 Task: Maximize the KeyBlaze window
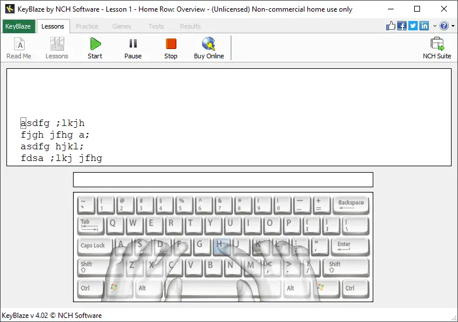point(417,9)
